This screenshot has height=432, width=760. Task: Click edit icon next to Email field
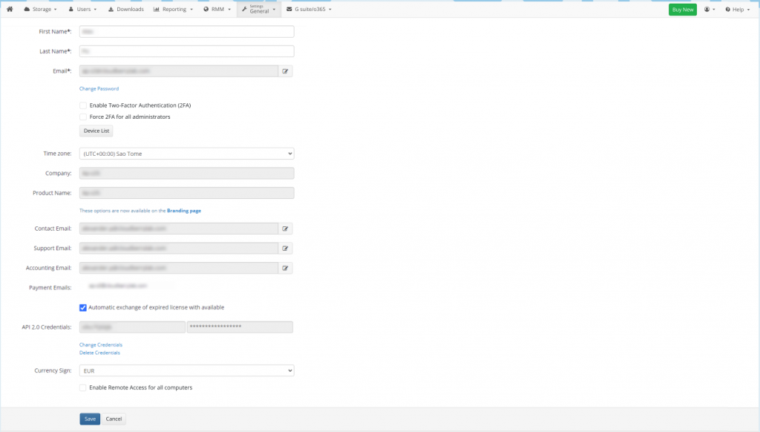[286, 71]
